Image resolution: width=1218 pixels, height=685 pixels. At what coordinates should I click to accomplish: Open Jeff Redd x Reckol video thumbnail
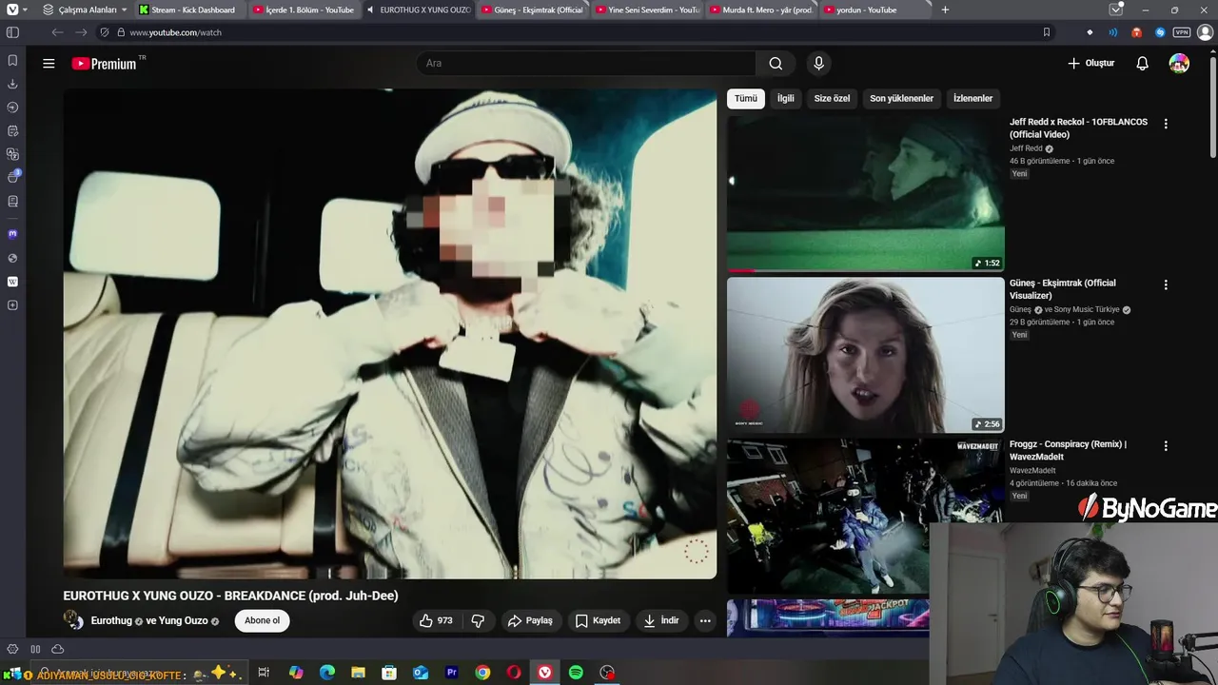click(865, 194)
